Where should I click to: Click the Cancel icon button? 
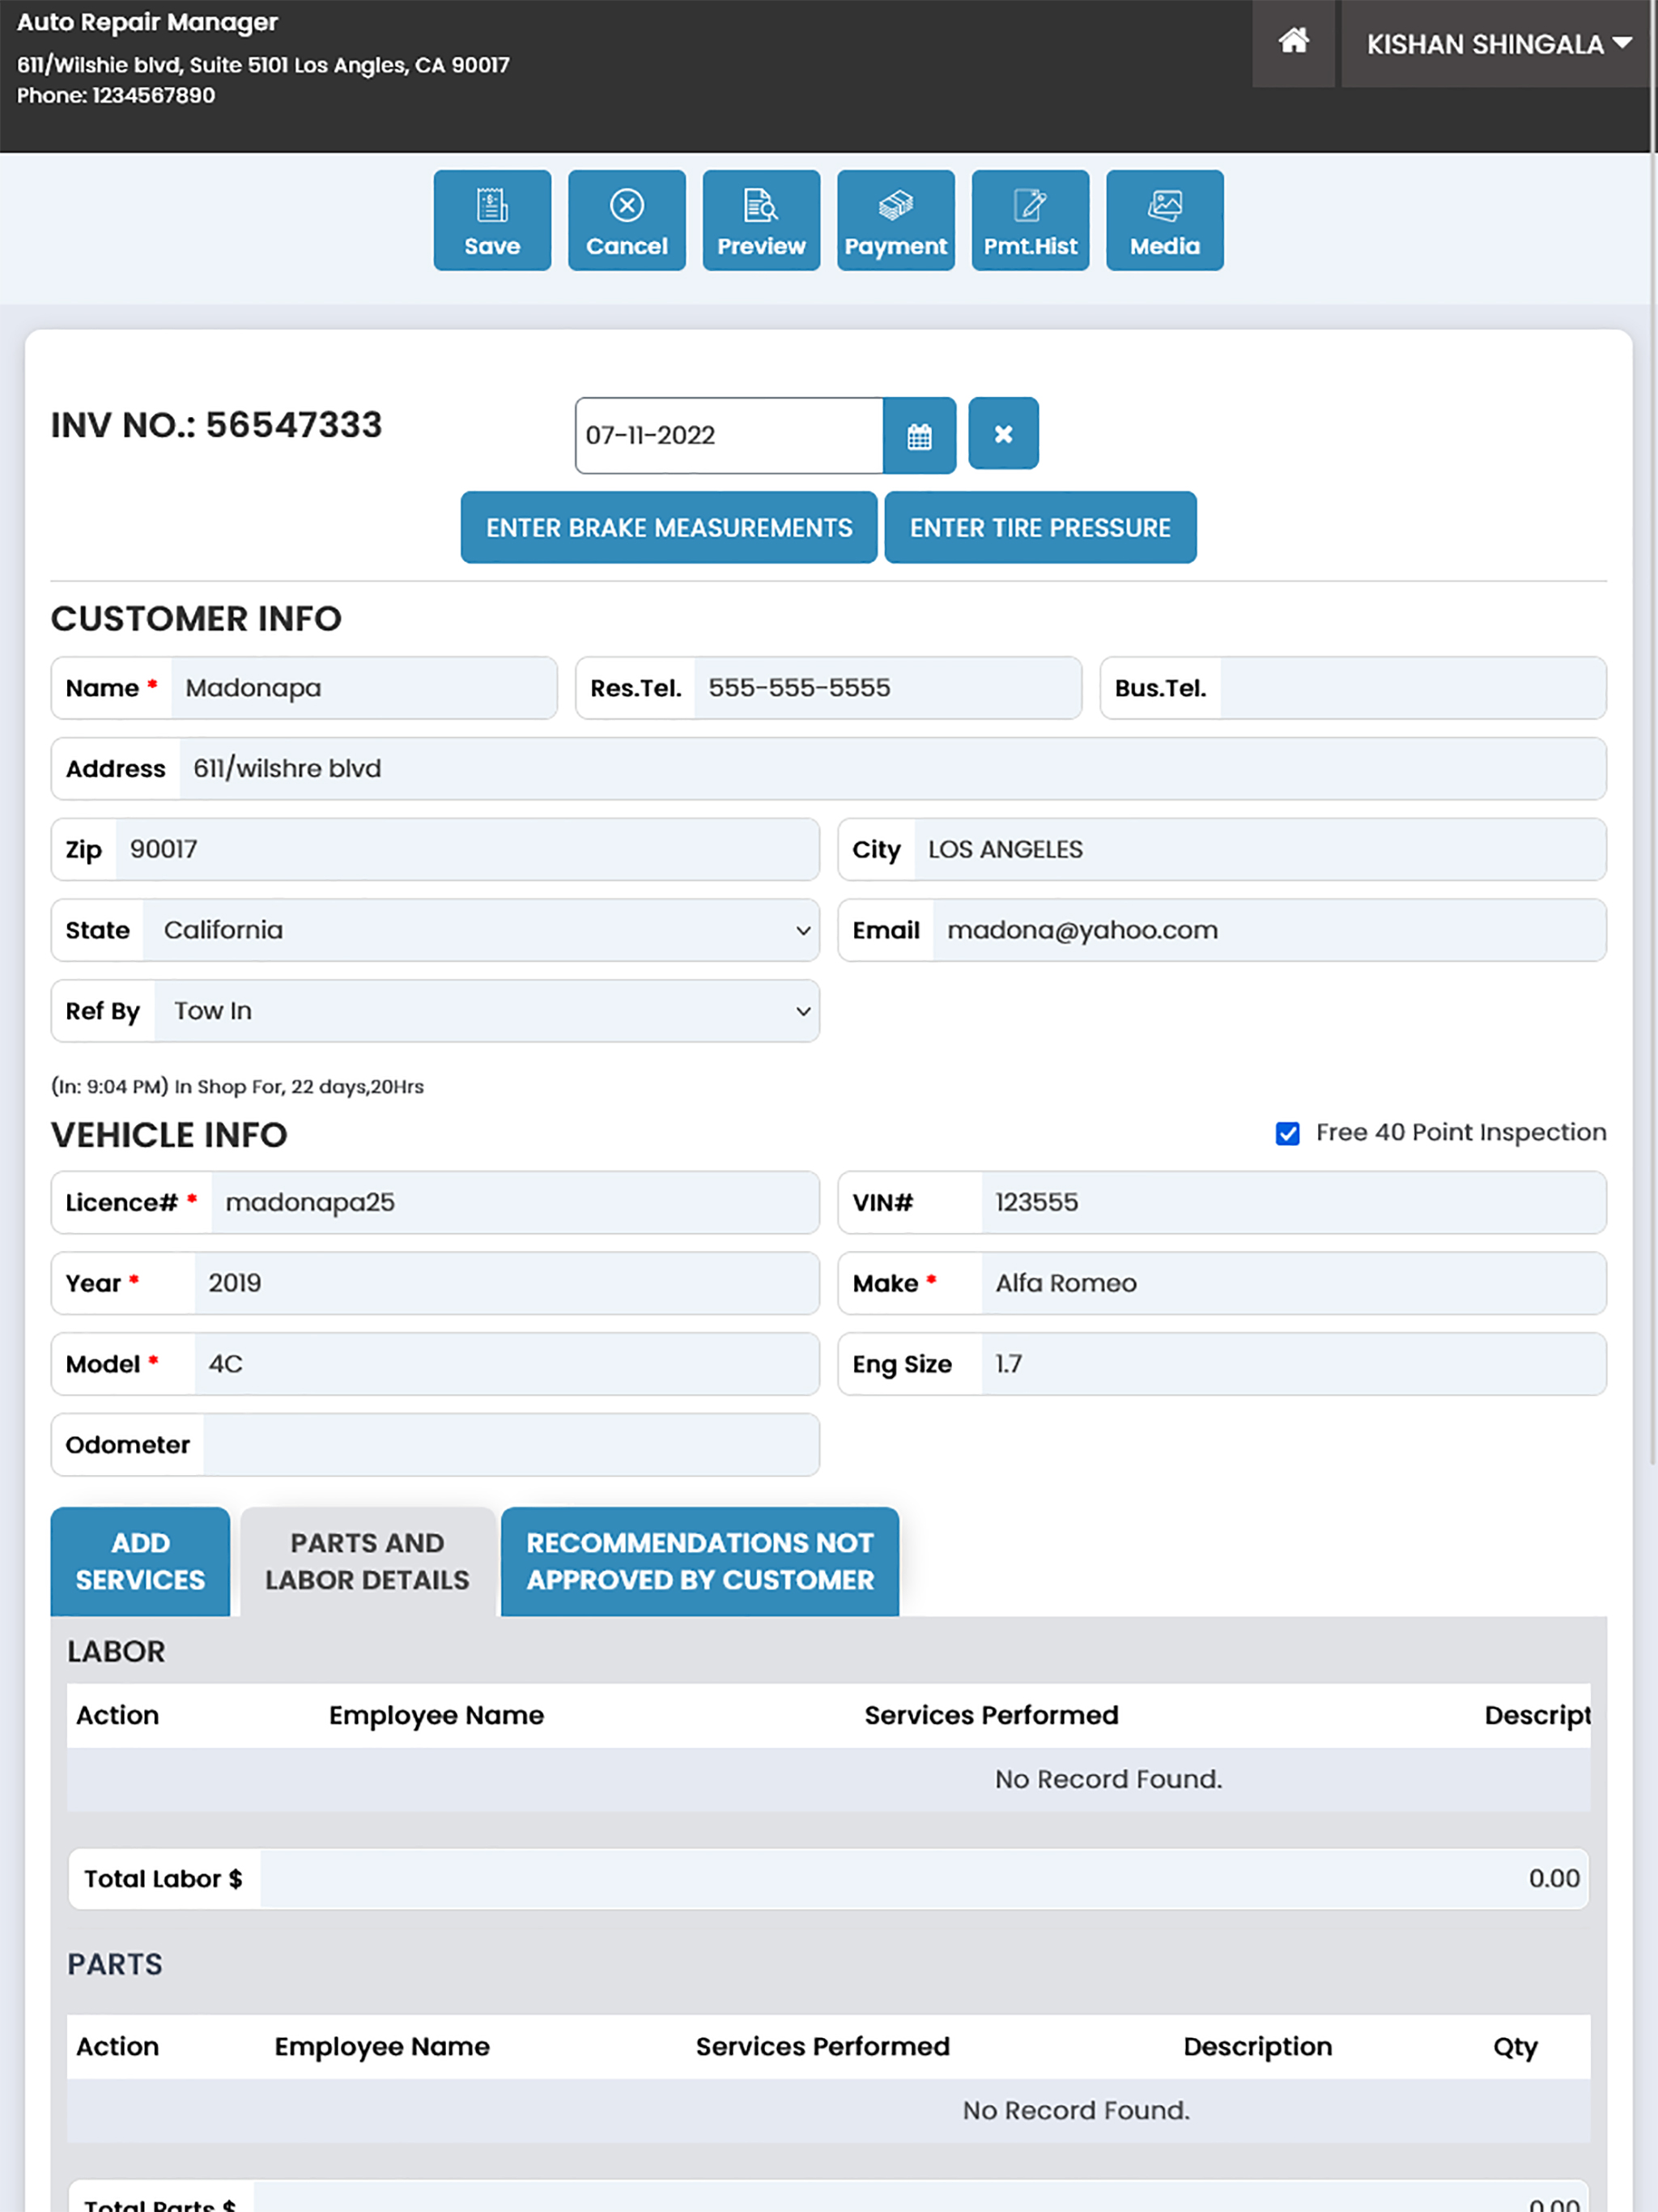point(627,220)
